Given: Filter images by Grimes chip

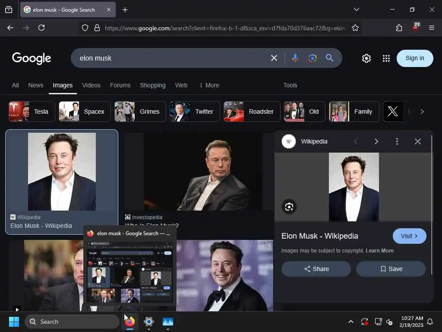Looking at the screenshot, I should (140, 112).
